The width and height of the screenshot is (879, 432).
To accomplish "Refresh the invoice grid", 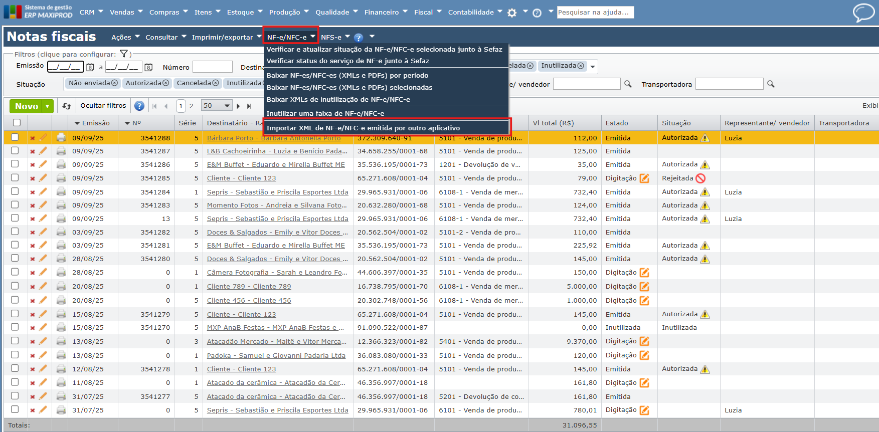I will [x=67, y=106].
